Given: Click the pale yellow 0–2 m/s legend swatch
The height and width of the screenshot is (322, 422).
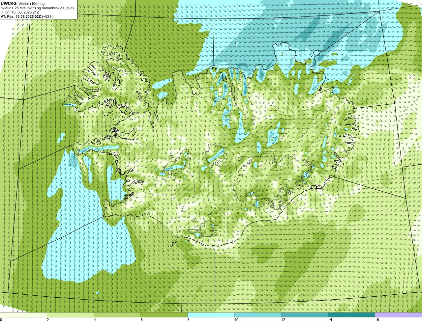Looking at the screenshot, I should (23, 315).
